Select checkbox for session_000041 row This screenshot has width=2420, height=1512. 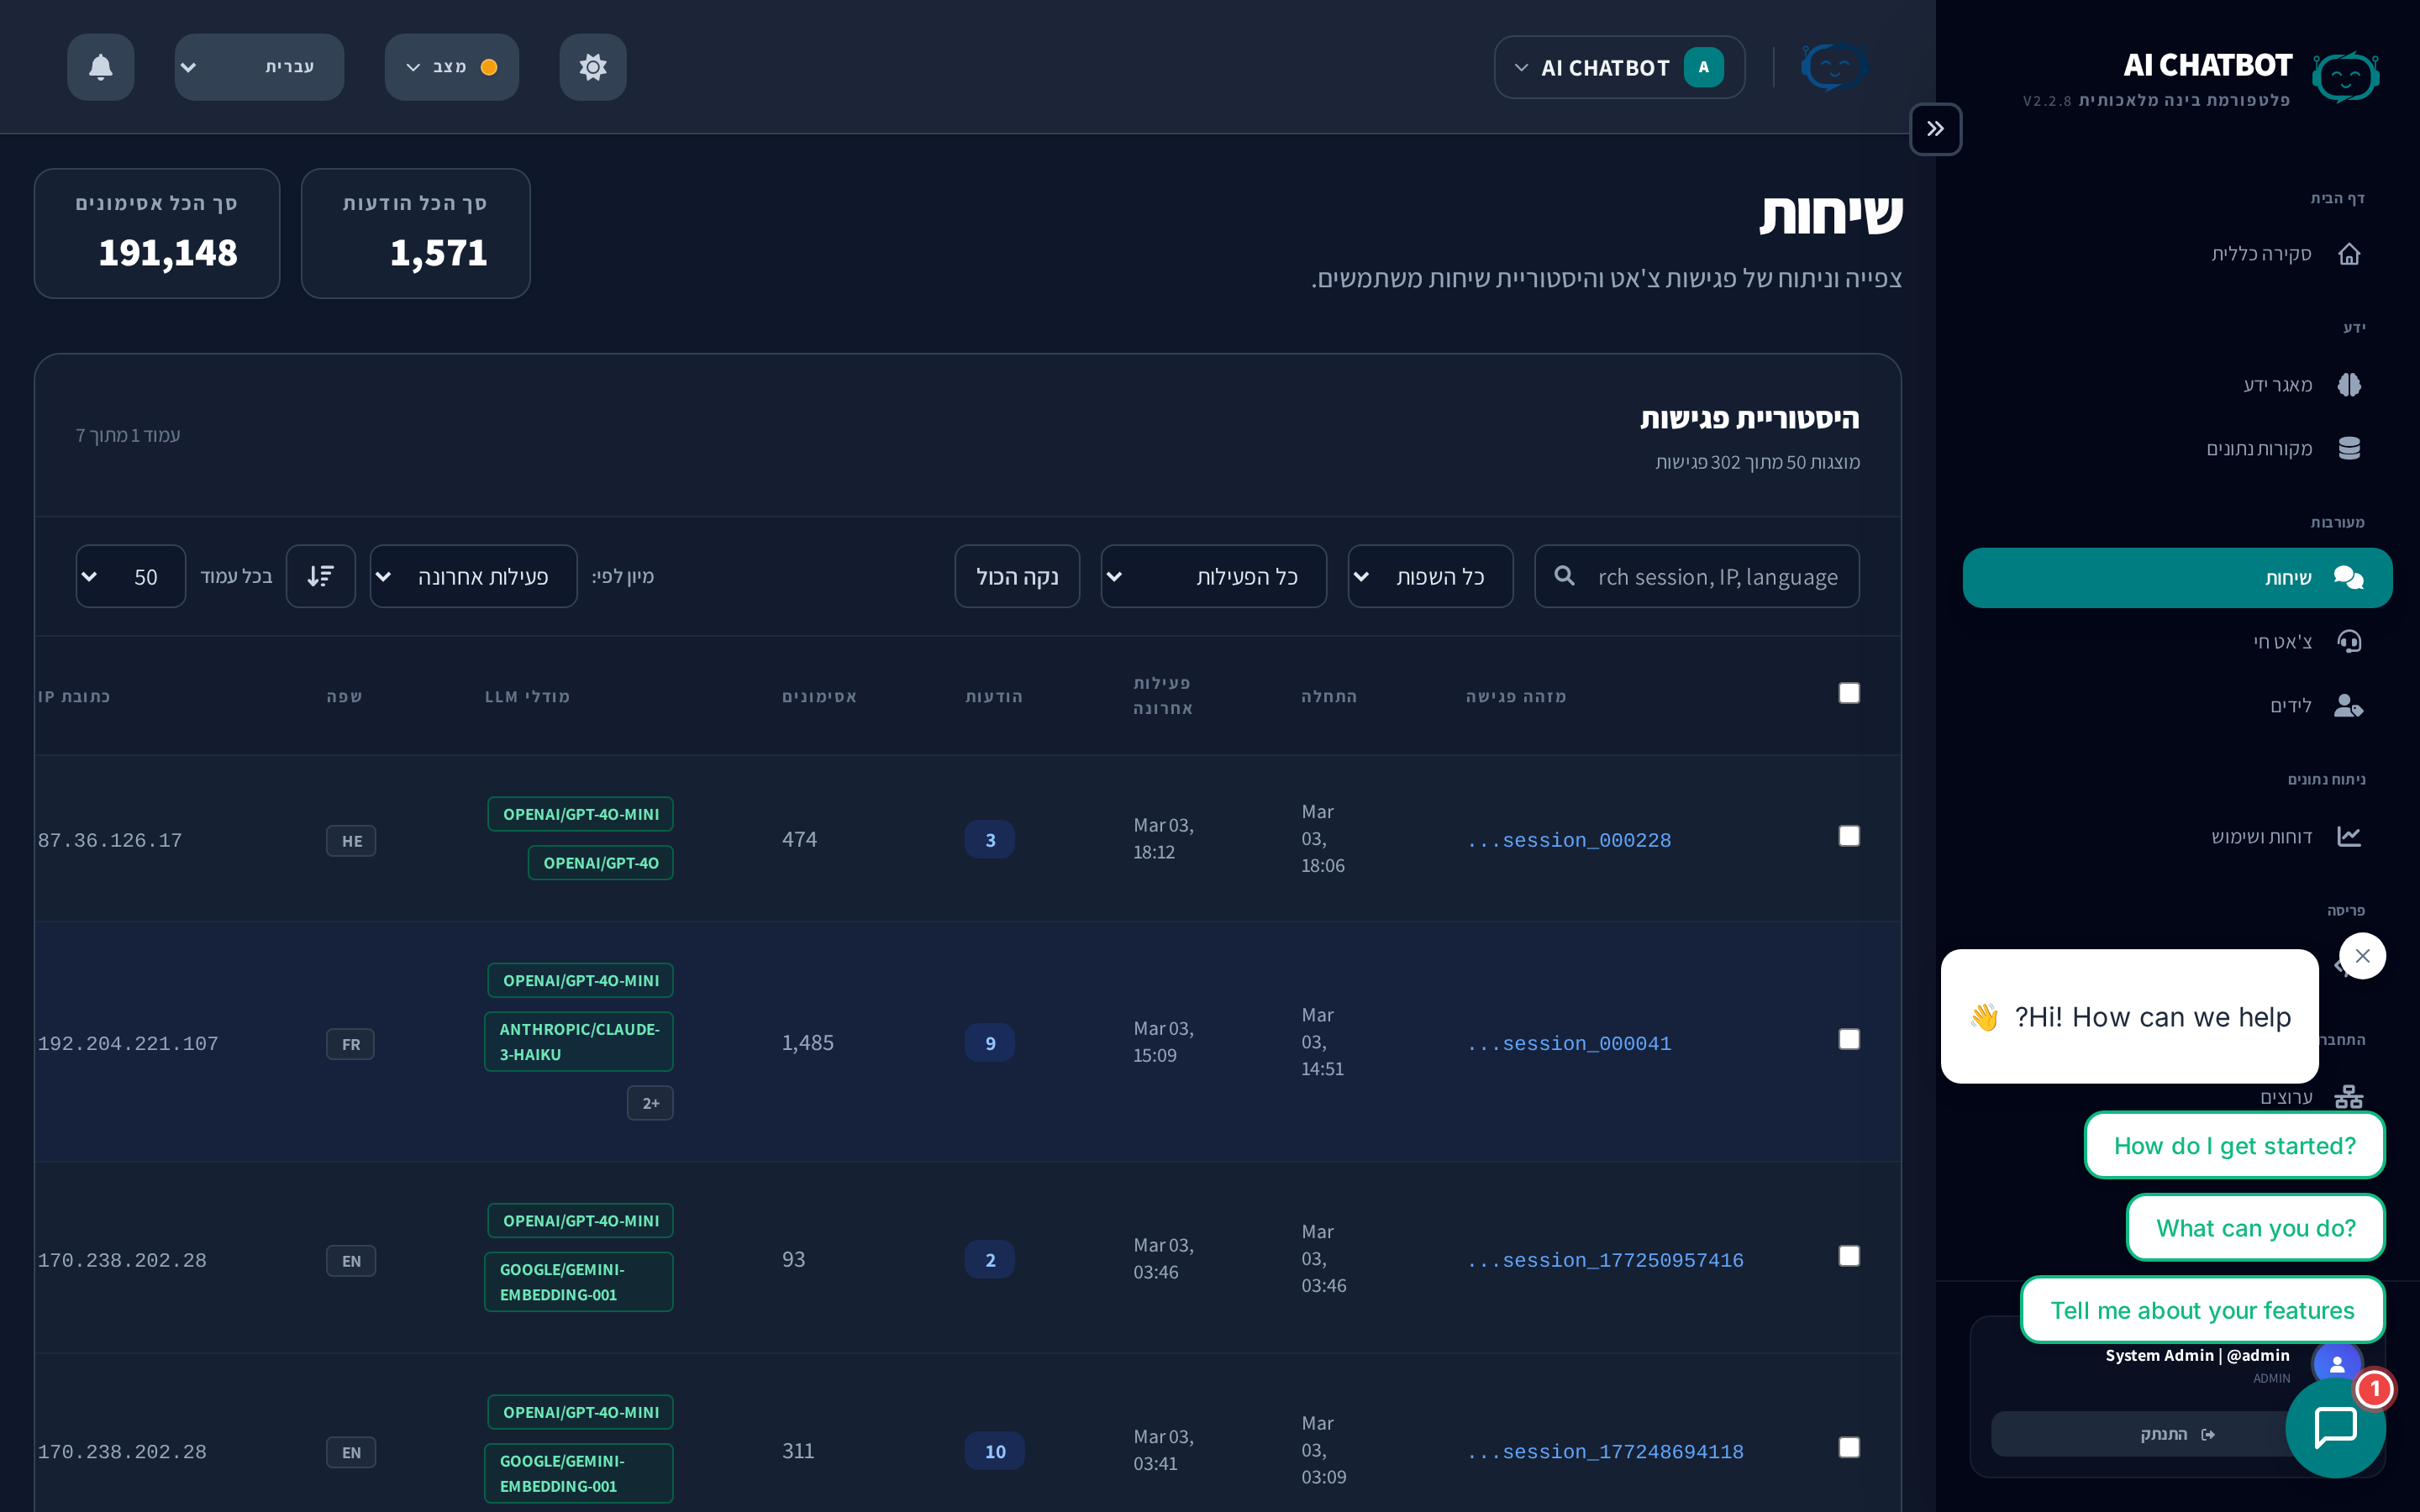1849,1039
